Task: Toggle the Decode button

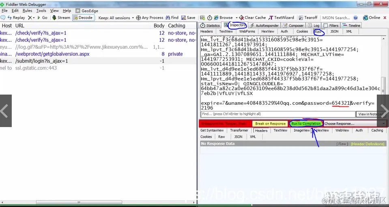Action: coord(83,17)
